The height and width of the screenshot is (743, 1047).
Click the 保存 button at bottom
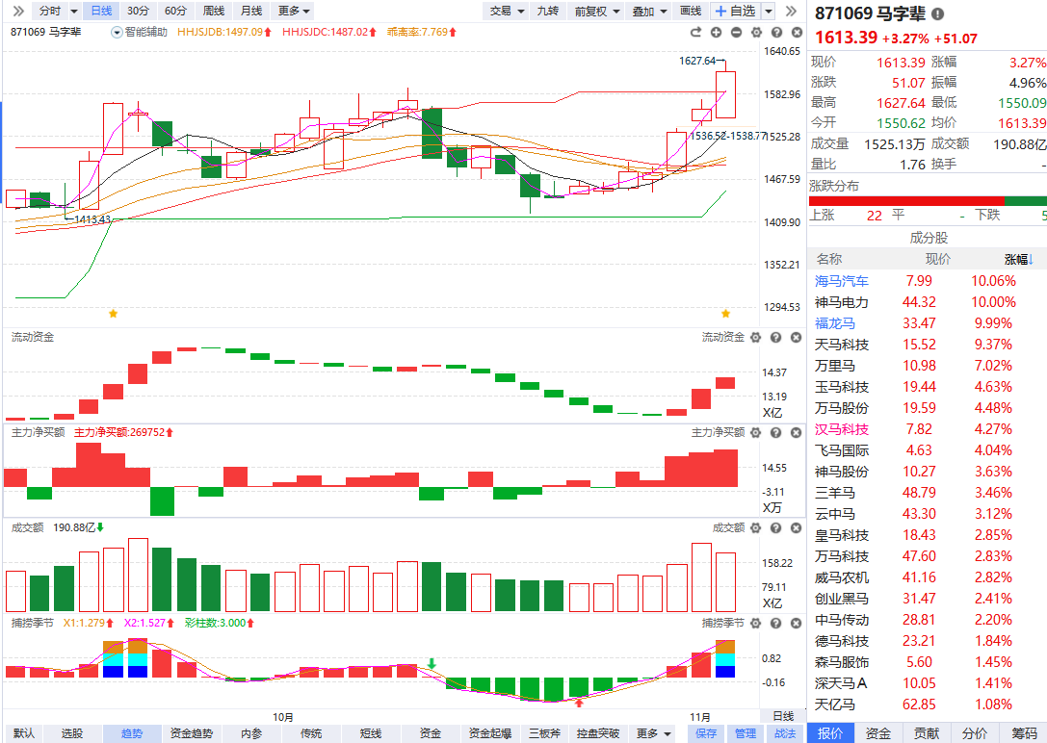(x=706, y=733)
